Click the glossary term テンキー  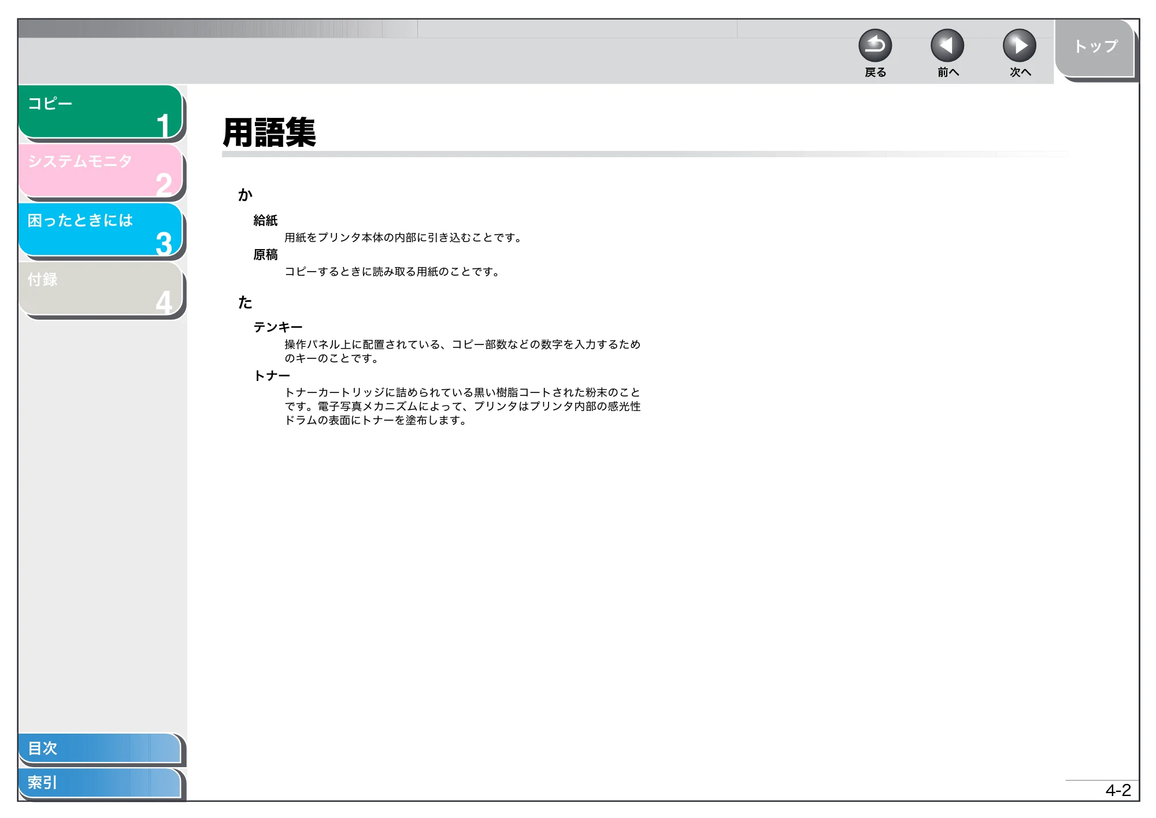(278, 327)
